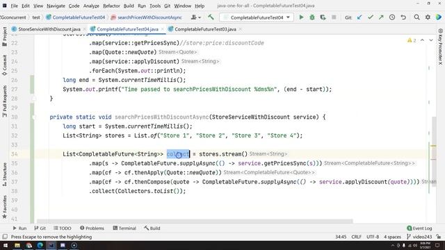Toggle file read-only lock icon in status bar
The image size is (445, 250).
click(439, 237)
